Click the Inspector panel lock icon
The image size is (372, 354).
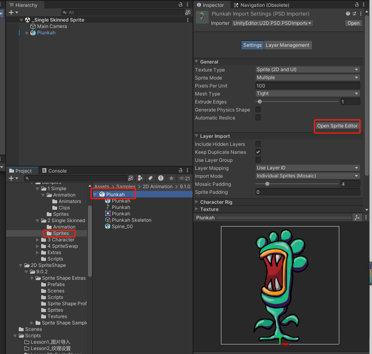[x=356, y=4]
